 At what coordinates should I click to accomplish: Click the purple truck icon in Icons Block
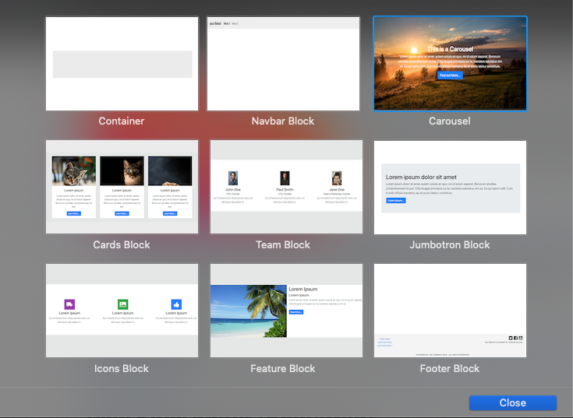pos(69,304)
